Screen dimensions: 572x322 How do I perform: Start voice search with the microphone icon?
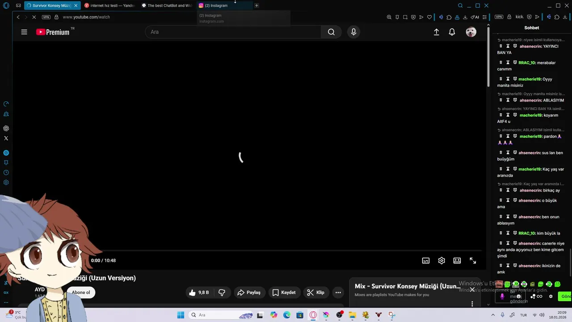pos(353,32)
